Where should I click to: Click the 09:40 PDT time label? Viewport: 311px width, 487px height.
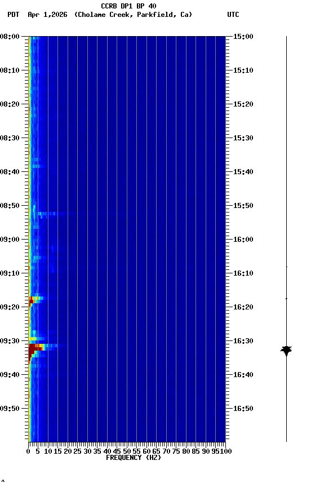click(x=10, y=375)
